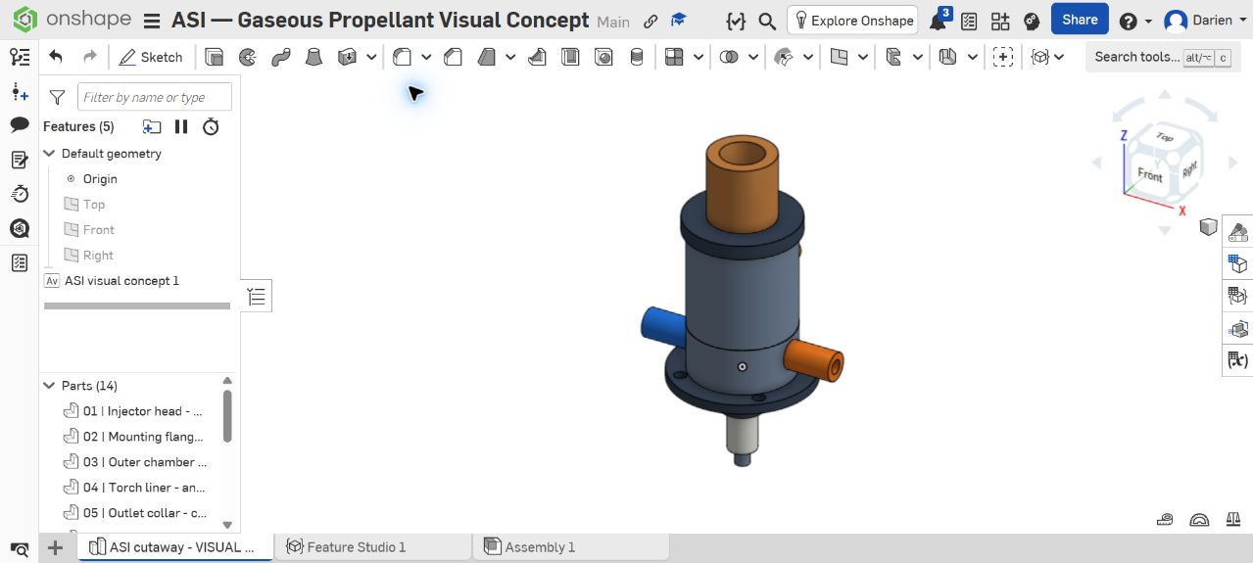Open the Search tools box
The width and height of the screenshot is (1253, 563).
[x=1163, y=57]
